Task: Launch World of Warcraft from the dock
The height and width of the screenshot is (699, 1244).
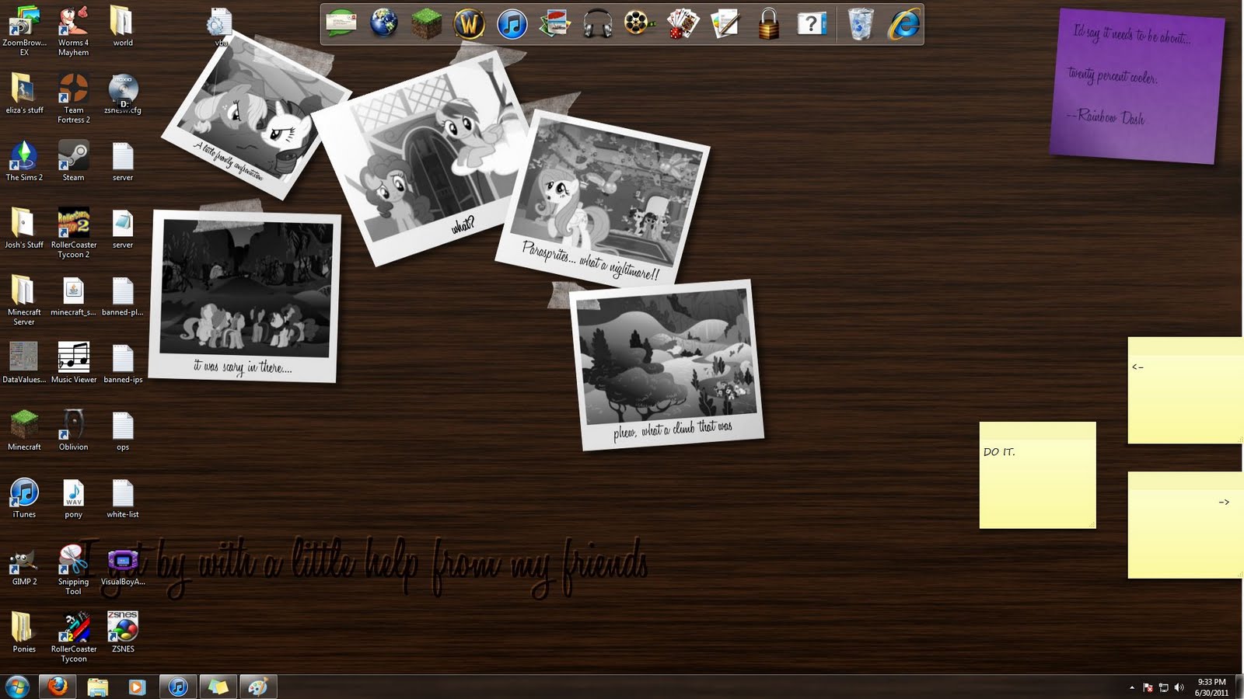Action: pyautogui.click(x=469, y=24)
